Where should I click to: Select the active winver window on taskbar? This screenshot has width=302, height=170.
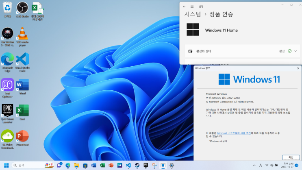[x=163, y=166]
